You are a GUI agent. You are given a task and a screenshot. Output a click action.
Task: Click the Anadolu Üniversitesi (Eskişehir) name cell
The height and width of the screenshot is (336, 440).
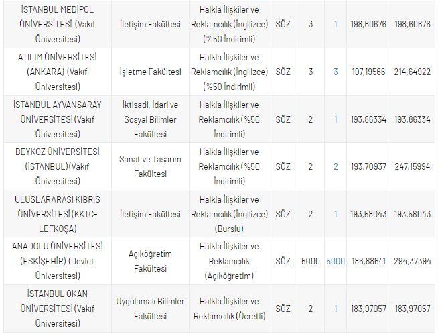(55, 261)
